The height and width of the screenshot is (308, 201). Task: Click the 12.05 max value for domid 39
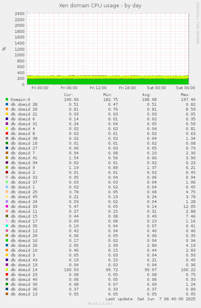(x=189, y=207)
